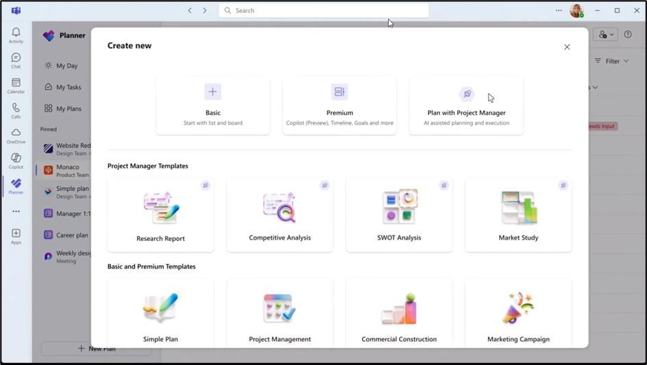Select the SWOT Analysis template

pos(399,215)
